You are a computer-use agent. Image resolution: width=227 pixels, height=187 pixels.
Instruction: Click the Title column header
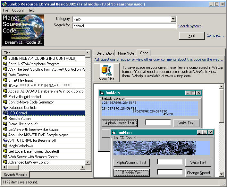pyautogui.click(x=44, y=53)
